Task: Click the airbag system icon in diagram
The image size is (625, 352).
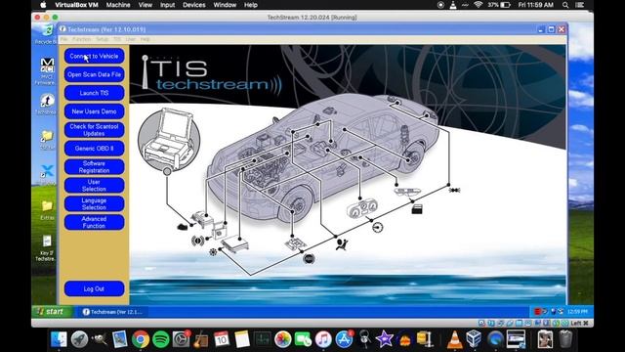Action: [341, 243]
